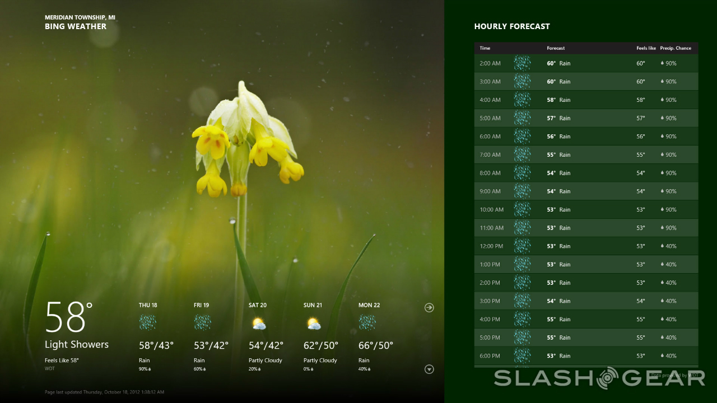Select the Precip. Chance column header
This screenshot has width=717, height=403.
(676, 48)
